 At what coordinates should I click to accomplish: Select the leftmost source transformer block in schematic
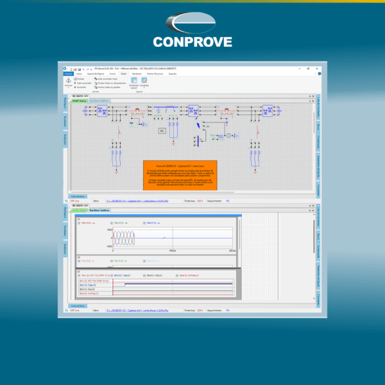pos(102,111)
